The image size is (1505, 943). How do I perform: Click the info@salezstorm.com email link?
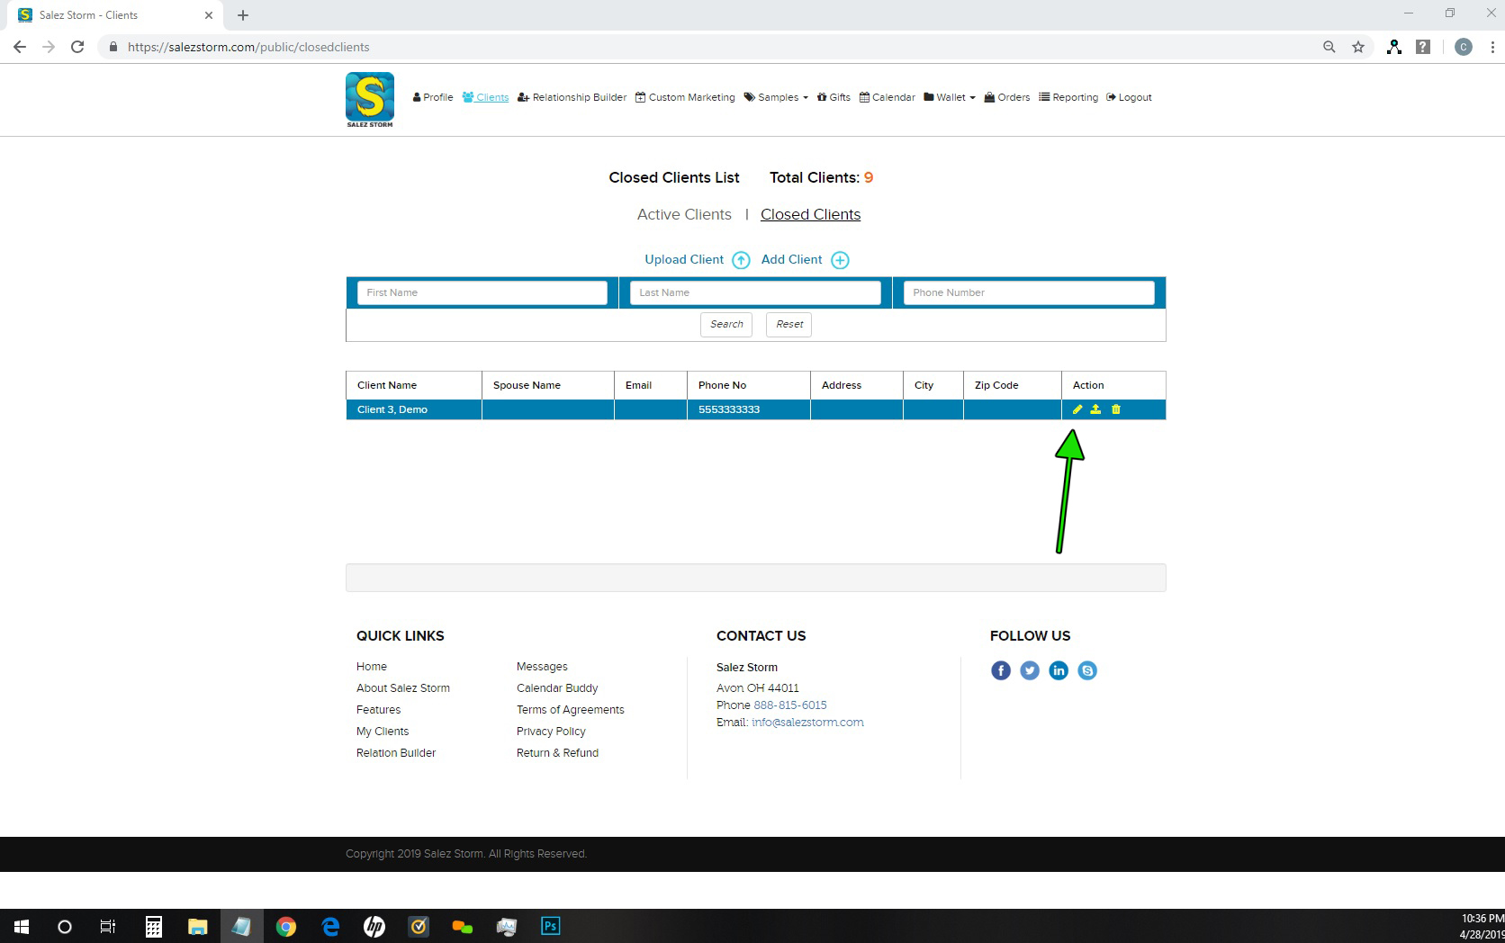(x=807, y=722)
